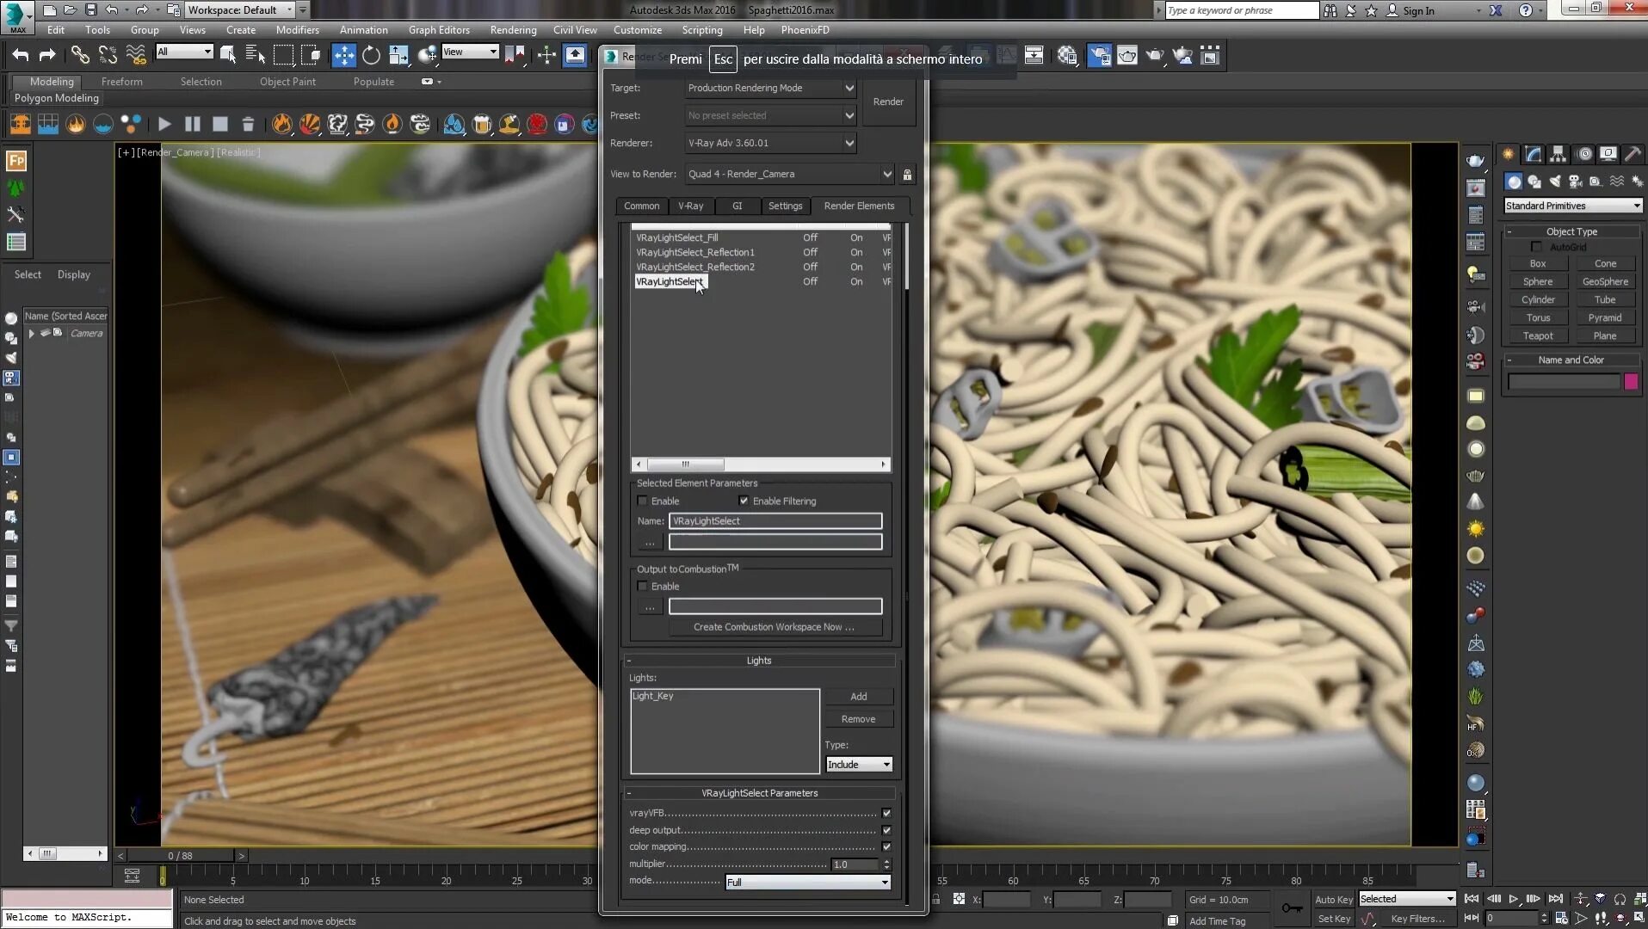Open the 3ds Max application menu icon
This screenshot has width=1648, height=929.
[x=17, y=16]
